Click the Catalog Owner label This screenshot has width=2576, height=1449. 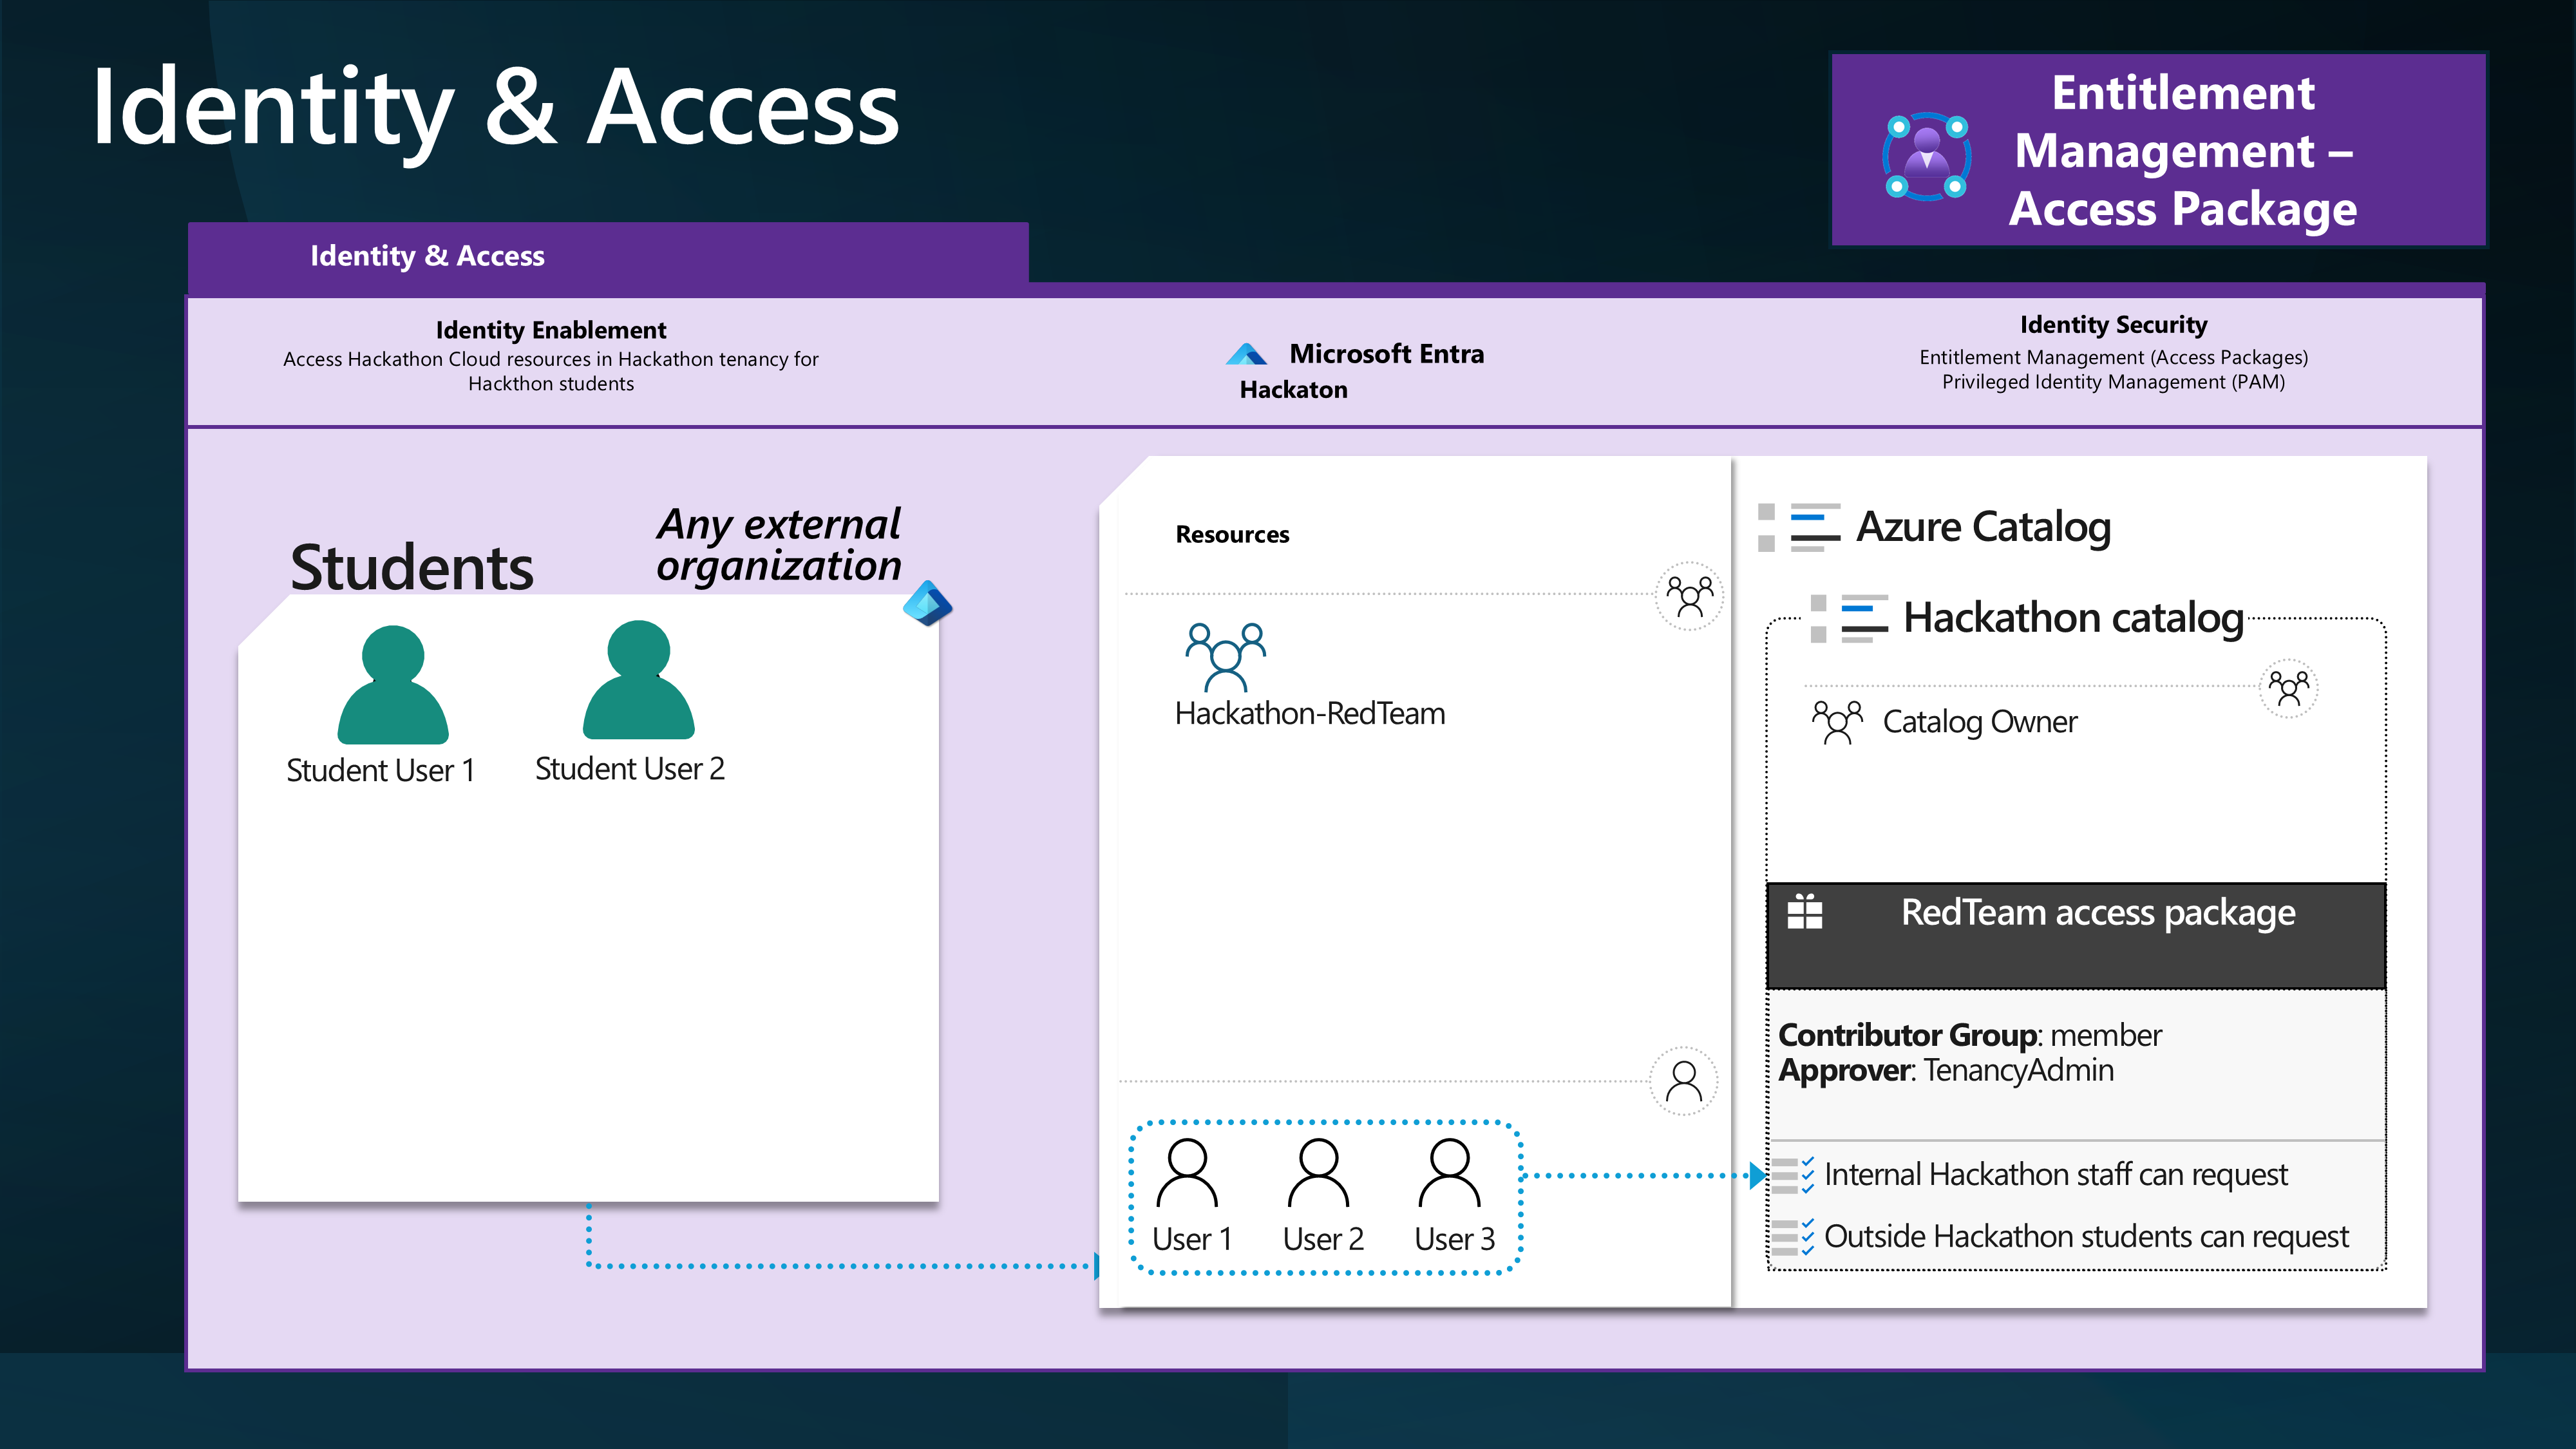1979,722
